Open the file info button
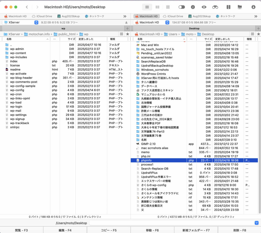Image resolution: width=261 pixels, height=233 pixels. (193, 7)
